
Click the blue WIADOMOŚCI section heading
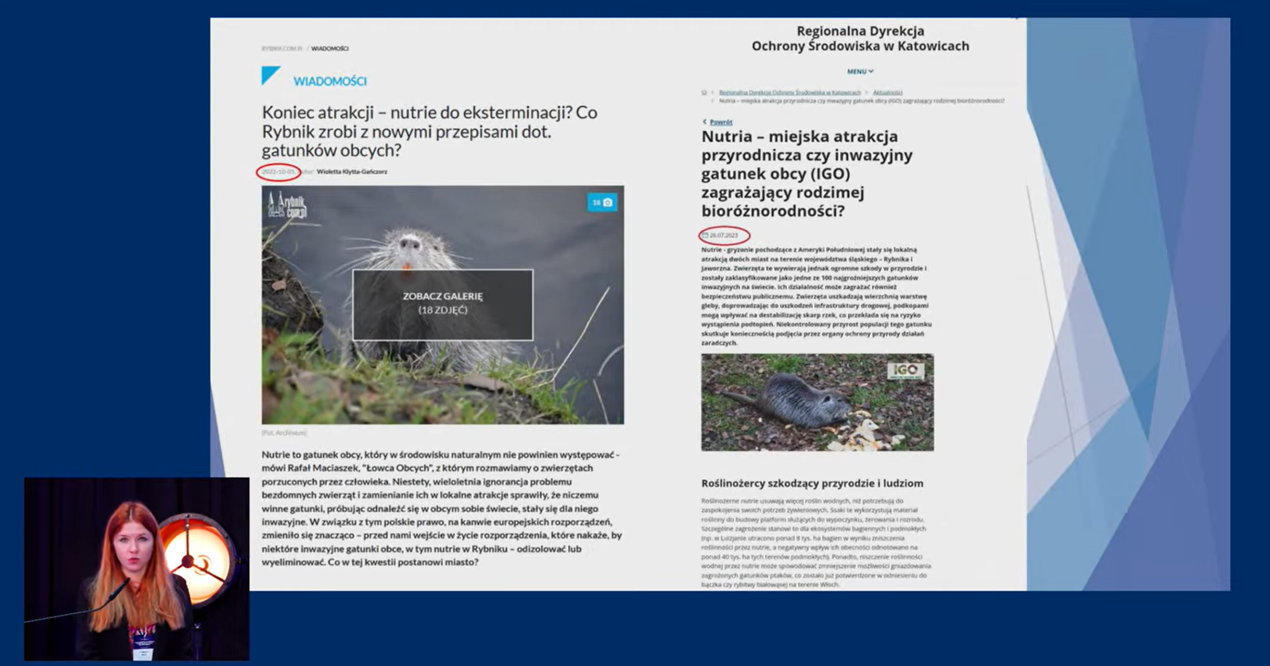click(329, 81)
